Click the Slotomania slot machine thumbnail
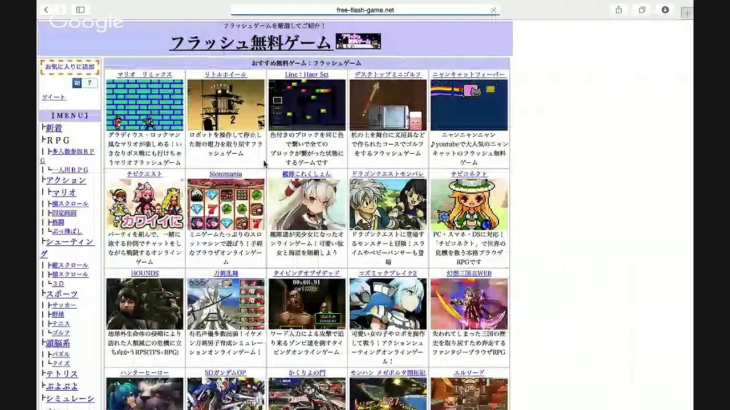This screenshot has width=730, height=410. pyautogui.click(x=226, y=204)
